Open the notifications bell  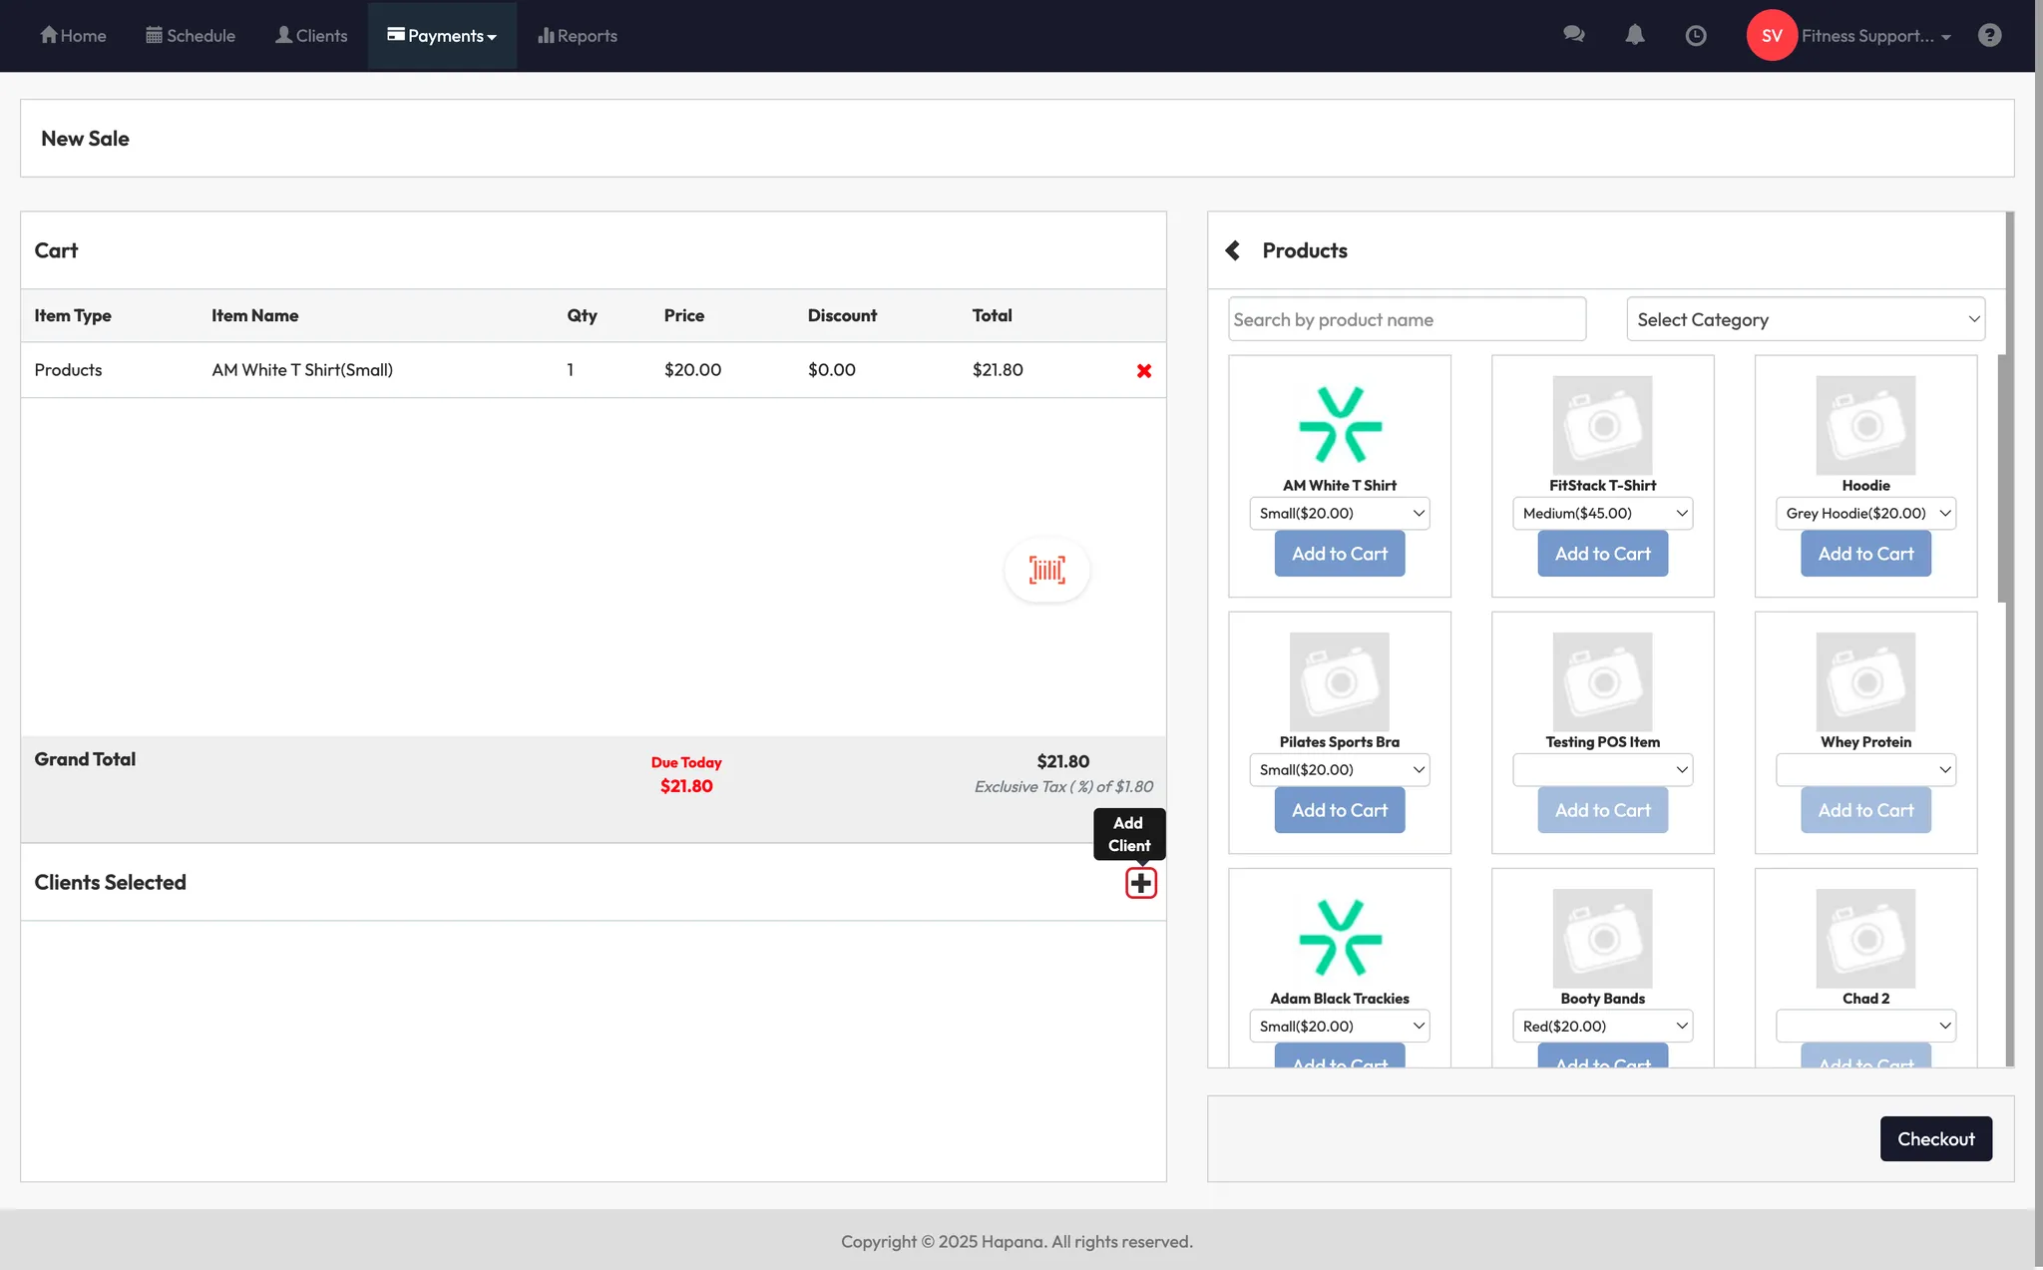pos(1634,35)
